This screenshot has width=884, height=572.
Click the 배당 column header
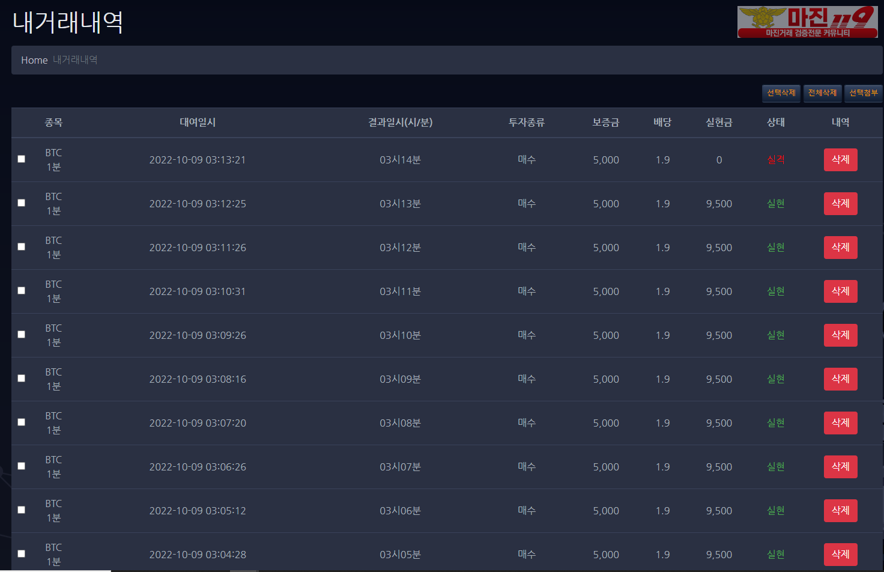[x=662, y=123]
